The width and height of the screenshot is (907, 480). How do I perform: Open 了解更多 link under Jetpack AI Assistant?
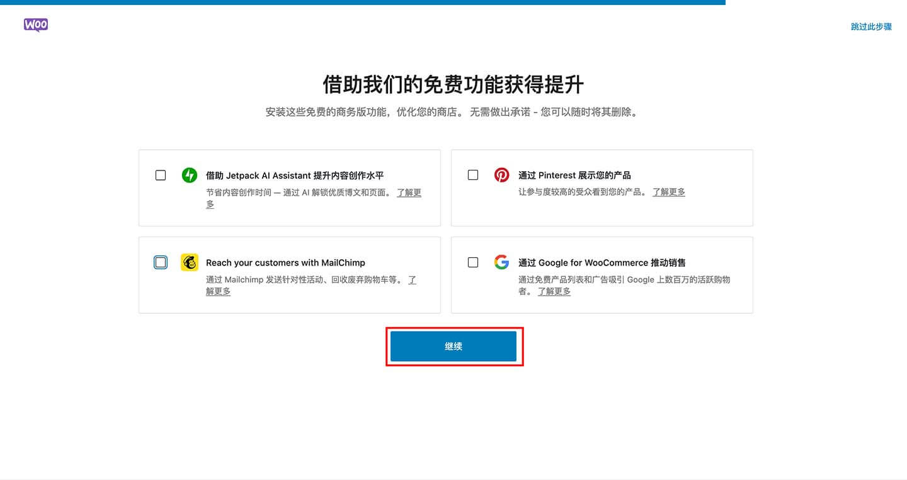tap(409, 193)
